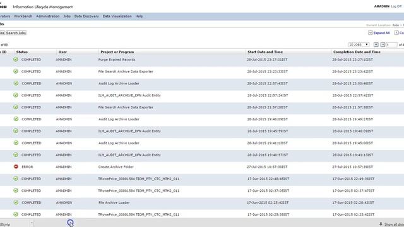Click ILM_AUDIT_ARCHIVE_DFN Audit Entity started 22:57:24
The image size is (404, 227).
point(129,95)
